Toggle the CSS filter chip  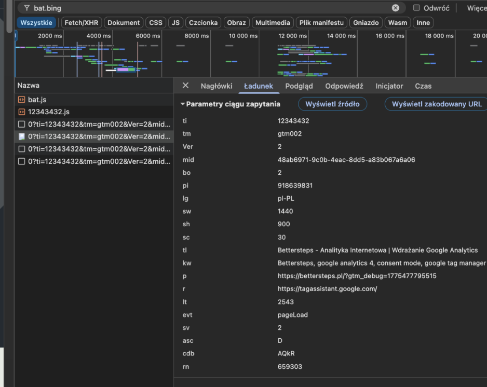[155, 22]
